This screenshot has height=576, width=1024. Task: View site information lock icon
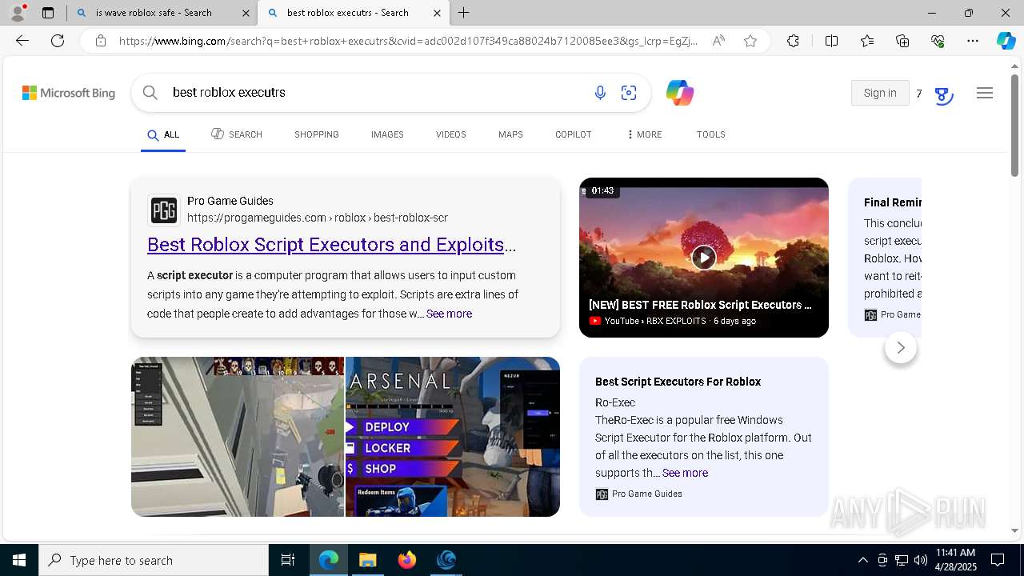coord(101,41)
